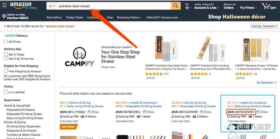
Task: Click the sellers chart icon beside 4 Sellers
Action: click(82, 117)
